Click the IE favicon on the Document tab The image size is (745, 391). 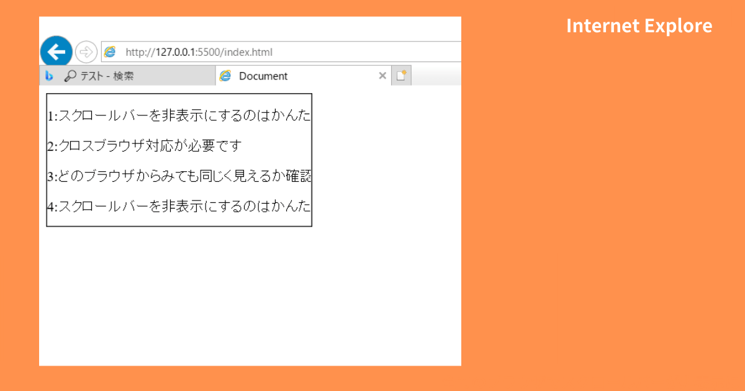click(x=225, y=76)
